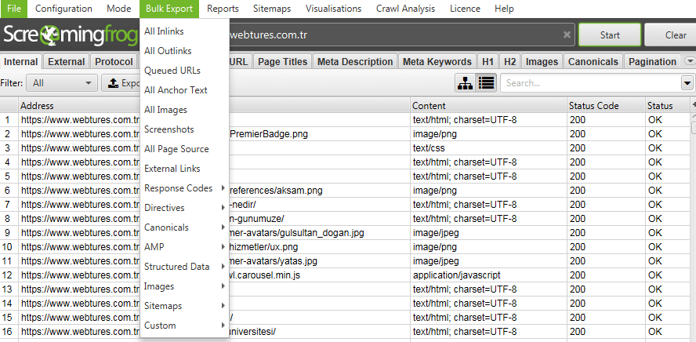
Task: Switch to the Images tab
Action: click(542, 62)
